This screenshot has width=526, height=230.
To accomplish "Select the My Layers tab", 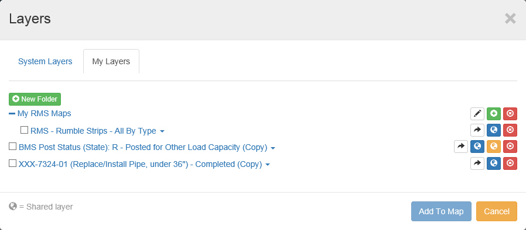I will pyautogui.click(x=111, y=61).
